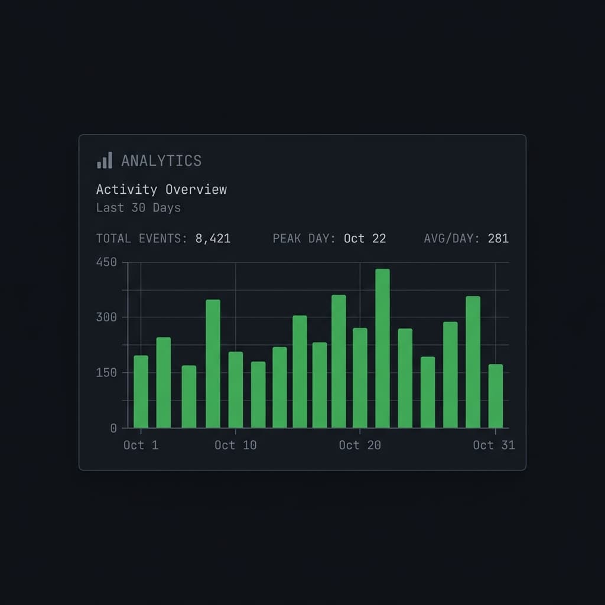The height and width of the screenshot is (605, 605).
Task: Click the 0 y-axis label
Action: pos(113,428)
